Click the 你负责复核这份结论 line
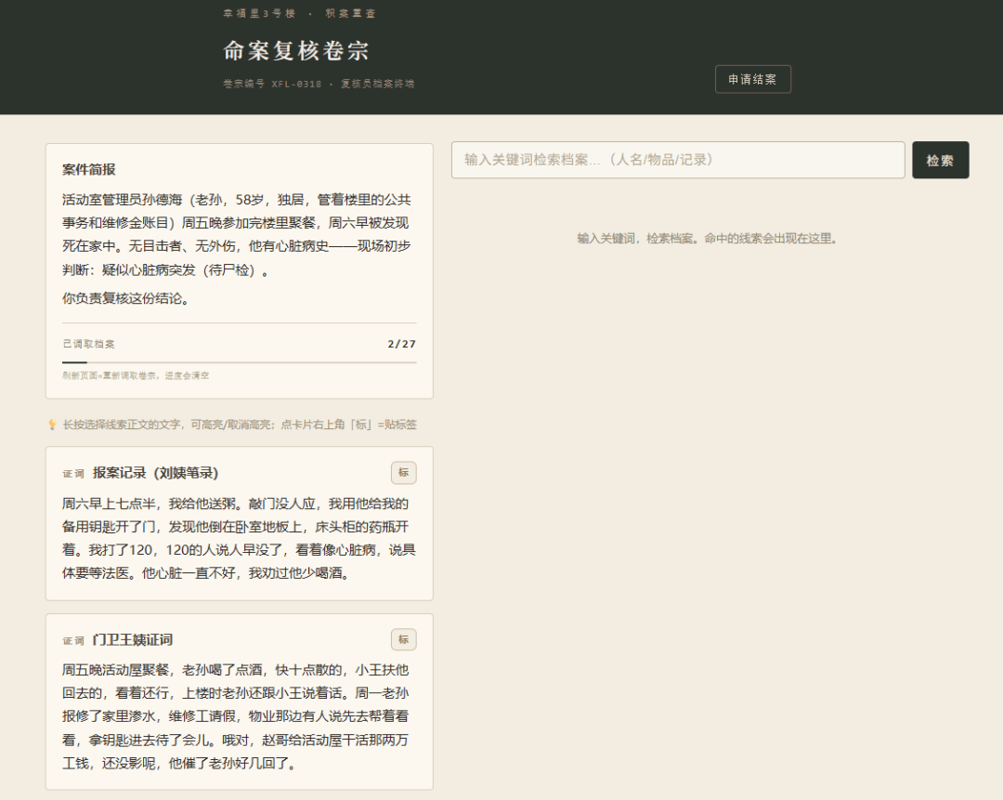This screenshot has height=800, width=1003. (126, 298)
